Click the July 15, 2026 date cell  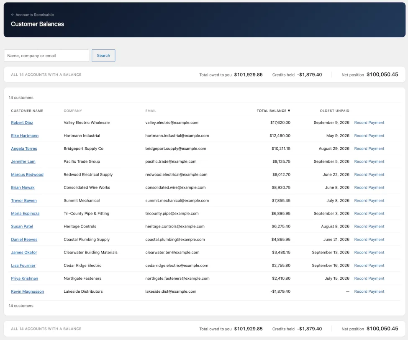pyautogui.click(x=337, y=279)
